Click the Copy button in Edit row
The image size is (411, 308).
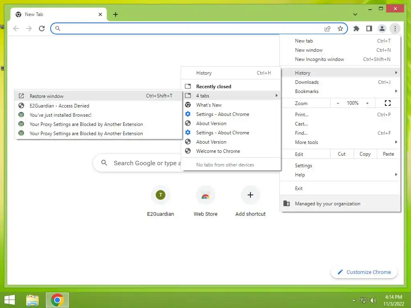(x=365, y=154)
